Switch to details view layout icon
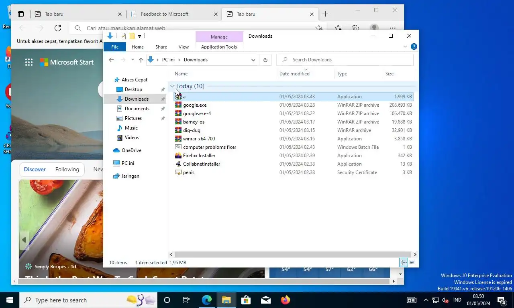This screenshot has height=308, width=514. pos(404,263)
